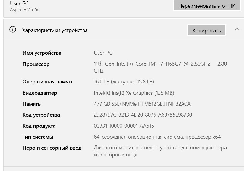Select the product ID 00331-10000-00001-AA615
Screen dimensions: 244x171
[124, 126]
